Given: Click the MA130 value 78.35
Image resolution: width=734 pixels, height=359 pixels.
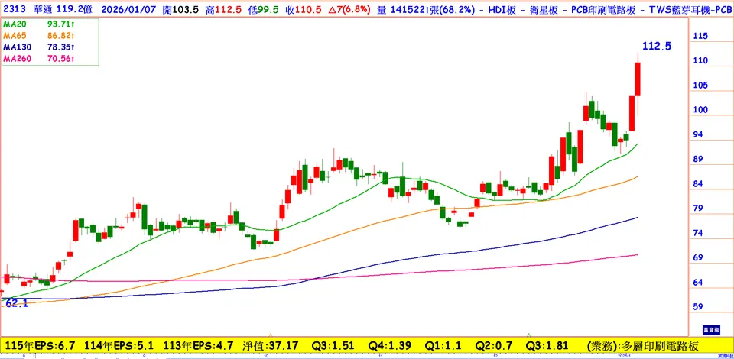Looking at the screenshot, I should pyautogui.click(x=62, y=47).
